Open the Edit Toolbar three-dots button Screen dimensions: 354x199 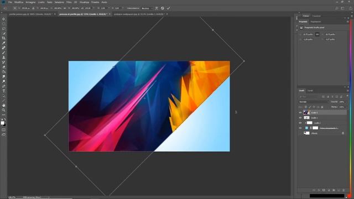(x=4, y=115)
